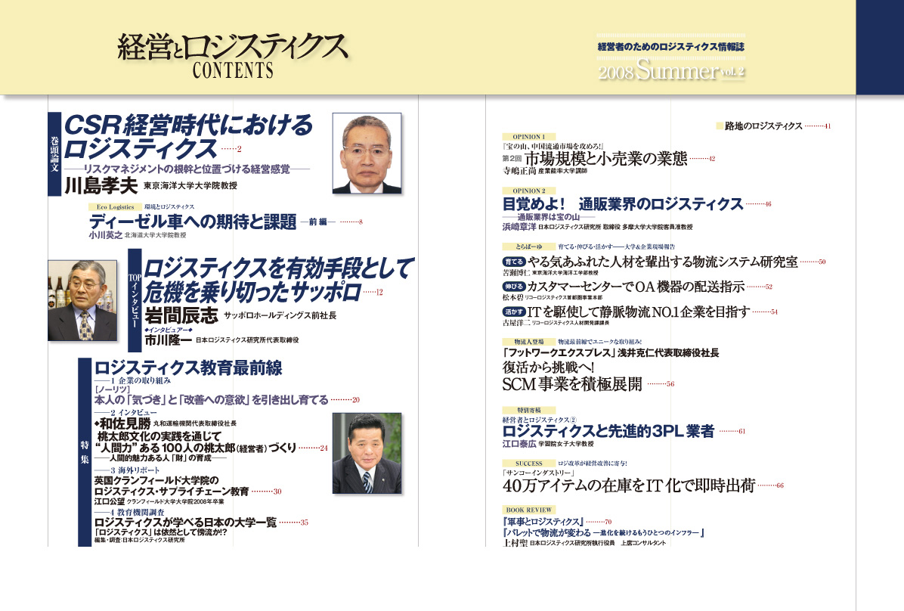Click the 本人の「気づき」と「改善への意欲」 article line
This screenshot has height=611, width=904.
(211, 400)
